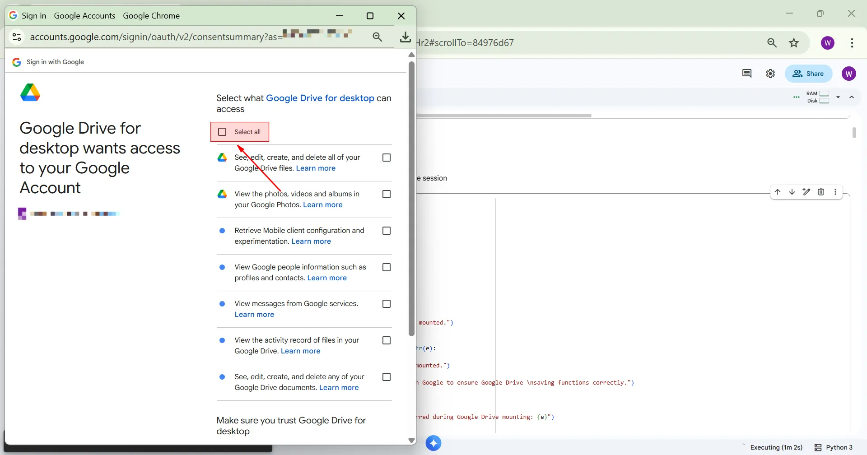Image resolution: width=867 pixels, height=455 pixels.
Task: Open the Colab account avatar W
Action: 849,74
